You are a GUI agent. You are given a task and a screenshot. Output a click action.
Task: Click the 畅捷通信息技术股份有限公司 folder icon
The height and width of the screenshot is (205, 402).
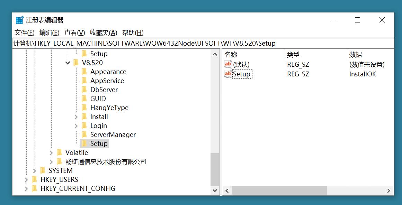click(x=59, y=161)
